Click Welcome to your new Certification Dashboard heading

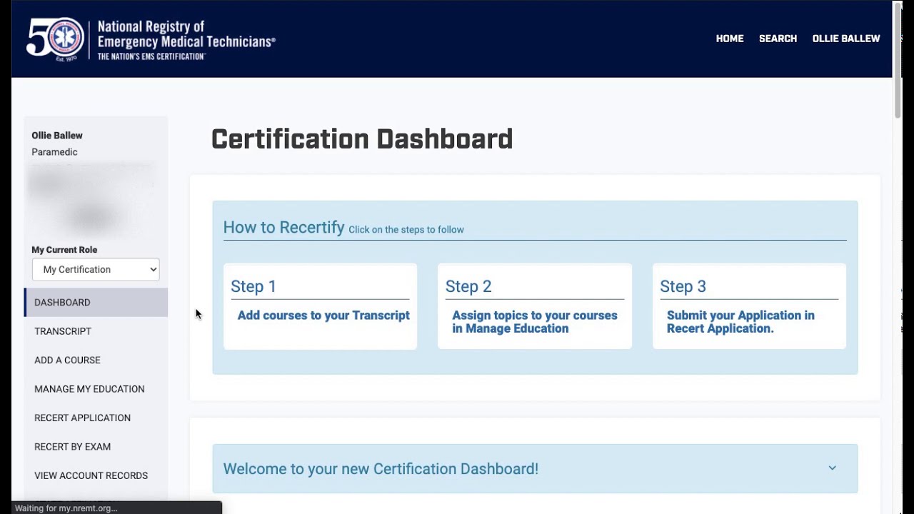click(381, 469)
